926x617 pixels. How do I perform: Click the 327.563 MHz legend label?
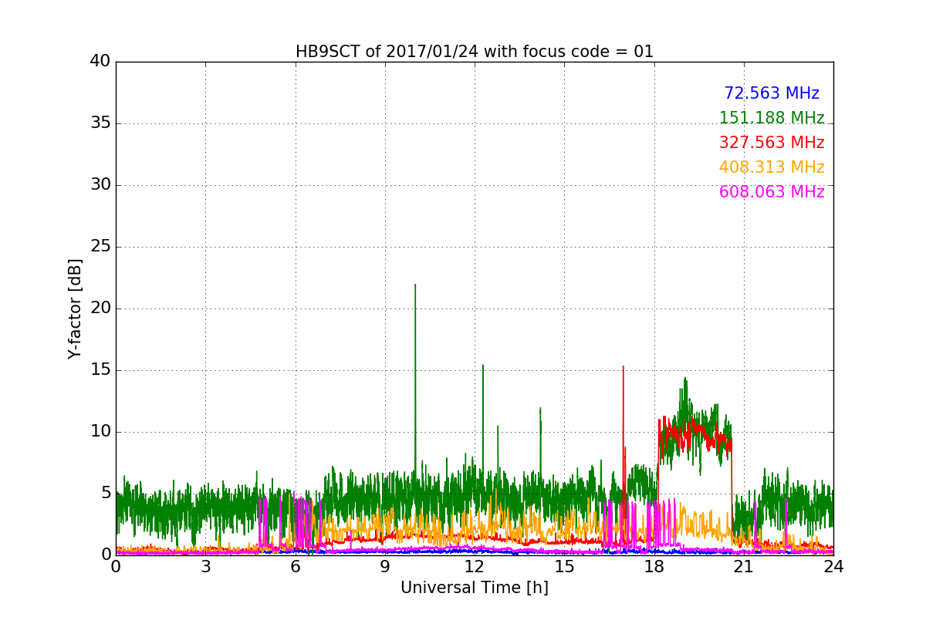pyautogui.click(x=772, y=143)
